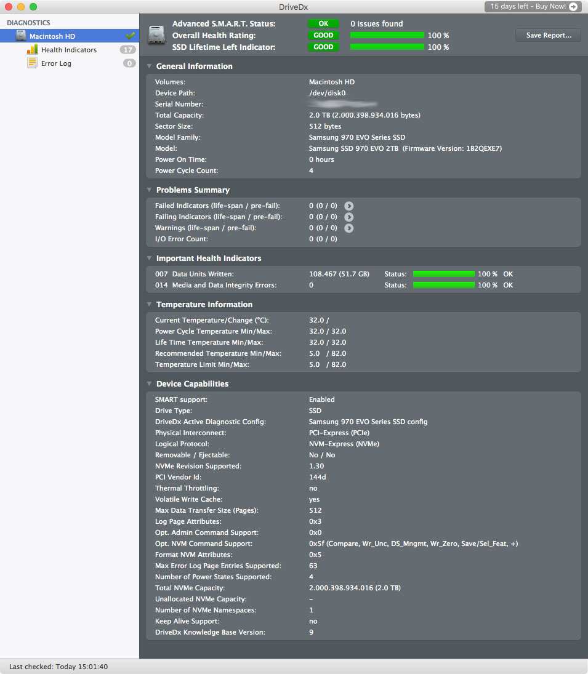Click the '0 issues found' text
Screen dimensions: 588x674
click(x=377, y=23)
